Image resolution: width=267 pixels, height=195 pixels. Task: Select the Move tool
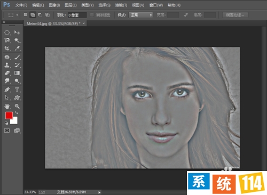coord(17,32)
